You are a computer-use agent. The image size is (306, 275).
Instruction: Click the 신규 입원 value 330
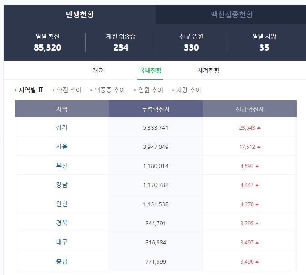pos(192,47)
